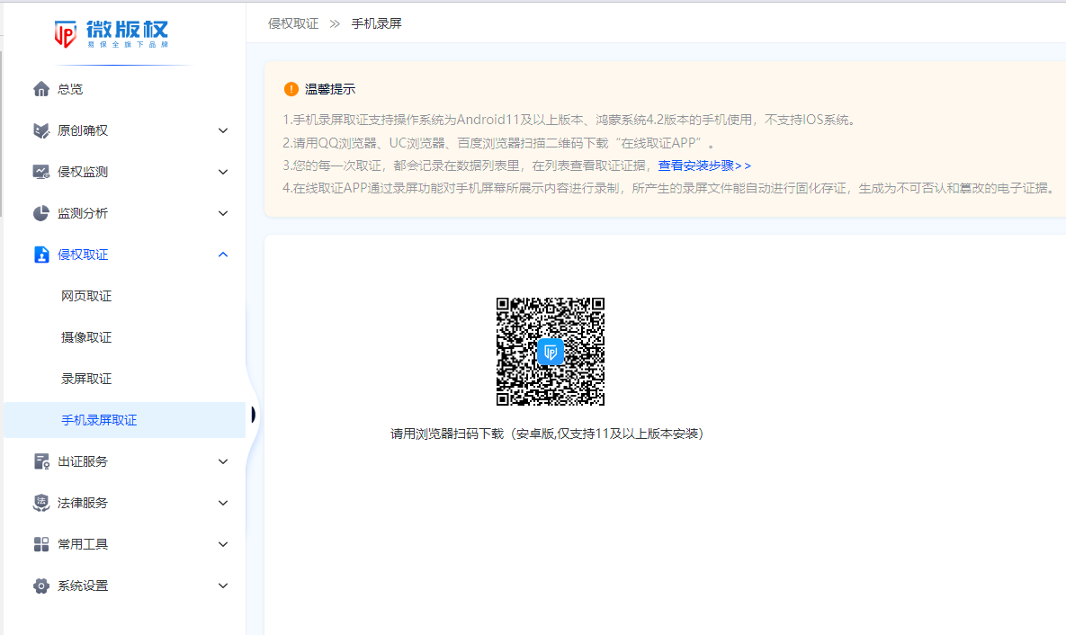Open the 原创确权 menu label
The image size is (1066, 635).
click(83, 130)
